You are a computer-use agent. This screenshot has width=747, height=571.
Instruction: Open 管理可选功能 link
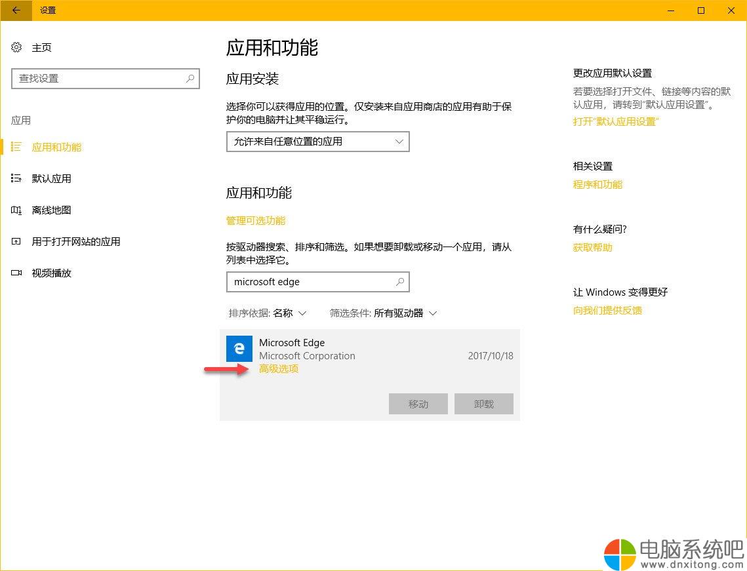point(256,220)
